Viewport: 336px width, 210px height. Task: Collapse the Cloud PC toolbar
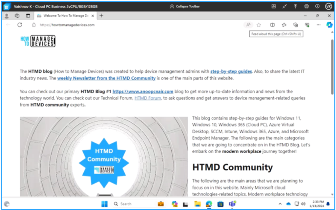click(184, 7)
